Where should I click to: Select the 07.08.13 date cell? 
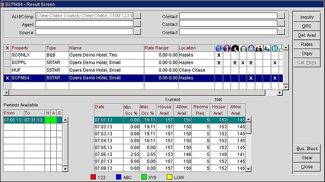coord(108,168)
